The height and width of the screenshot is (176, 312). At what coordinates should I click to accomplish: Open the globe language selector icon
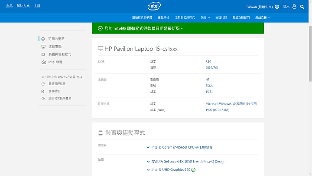[277, 7]
